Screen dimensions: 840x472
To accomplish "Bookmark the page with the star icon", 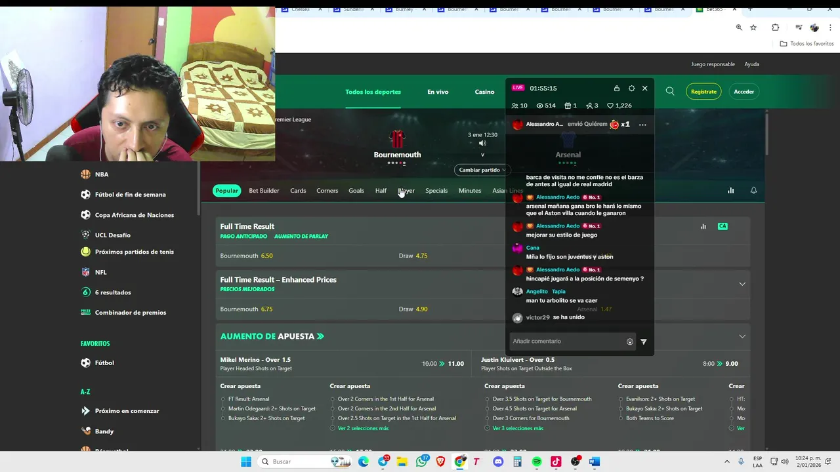I will coord(753,28).
